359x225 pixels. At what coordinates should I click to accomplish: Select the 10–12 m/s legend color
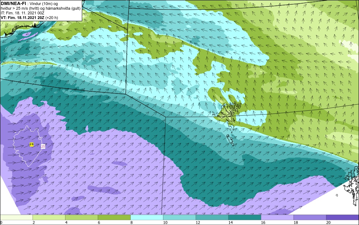(179, 217)
